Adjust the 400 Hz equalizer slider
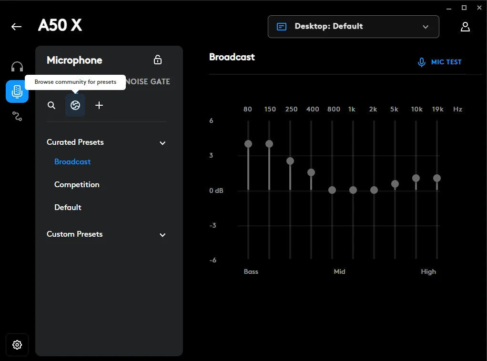The image size is (487, 361). [x=311, y=172]
